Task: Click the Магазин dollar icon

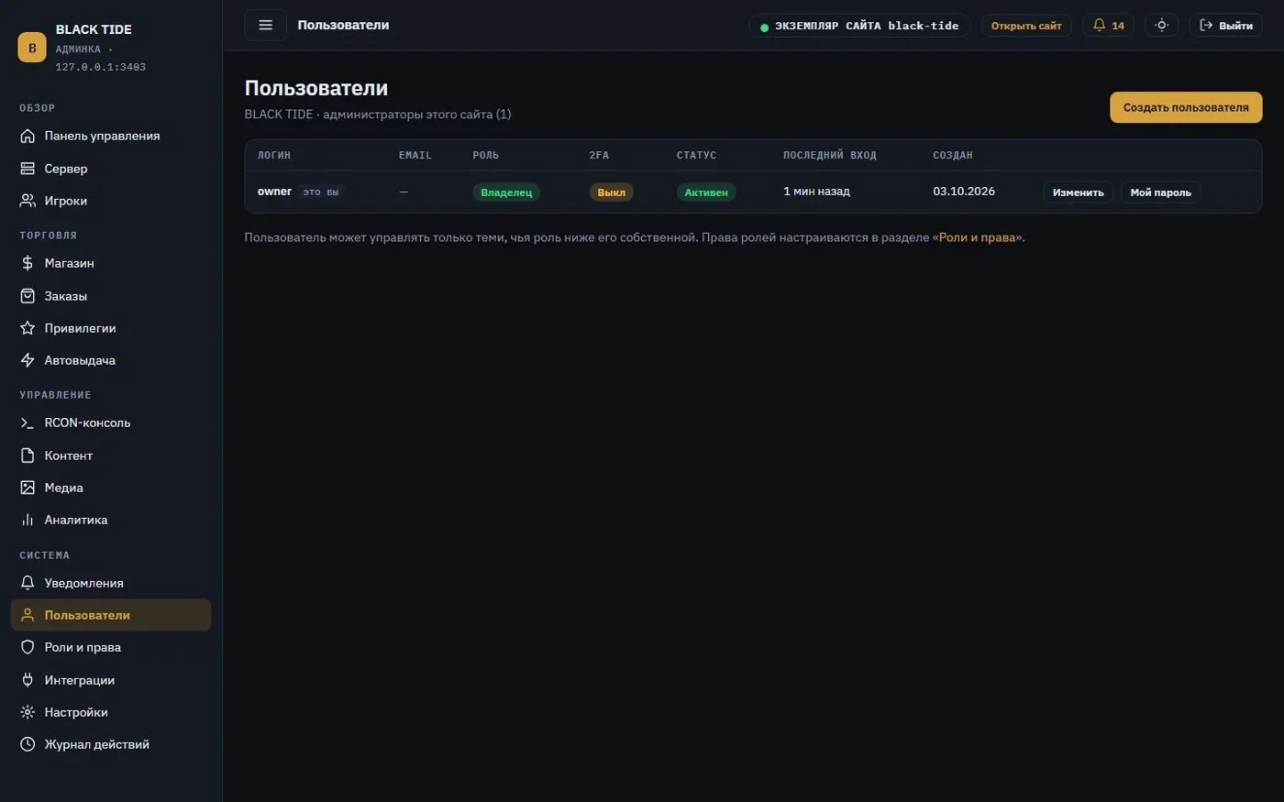Action: click(28, 263)
